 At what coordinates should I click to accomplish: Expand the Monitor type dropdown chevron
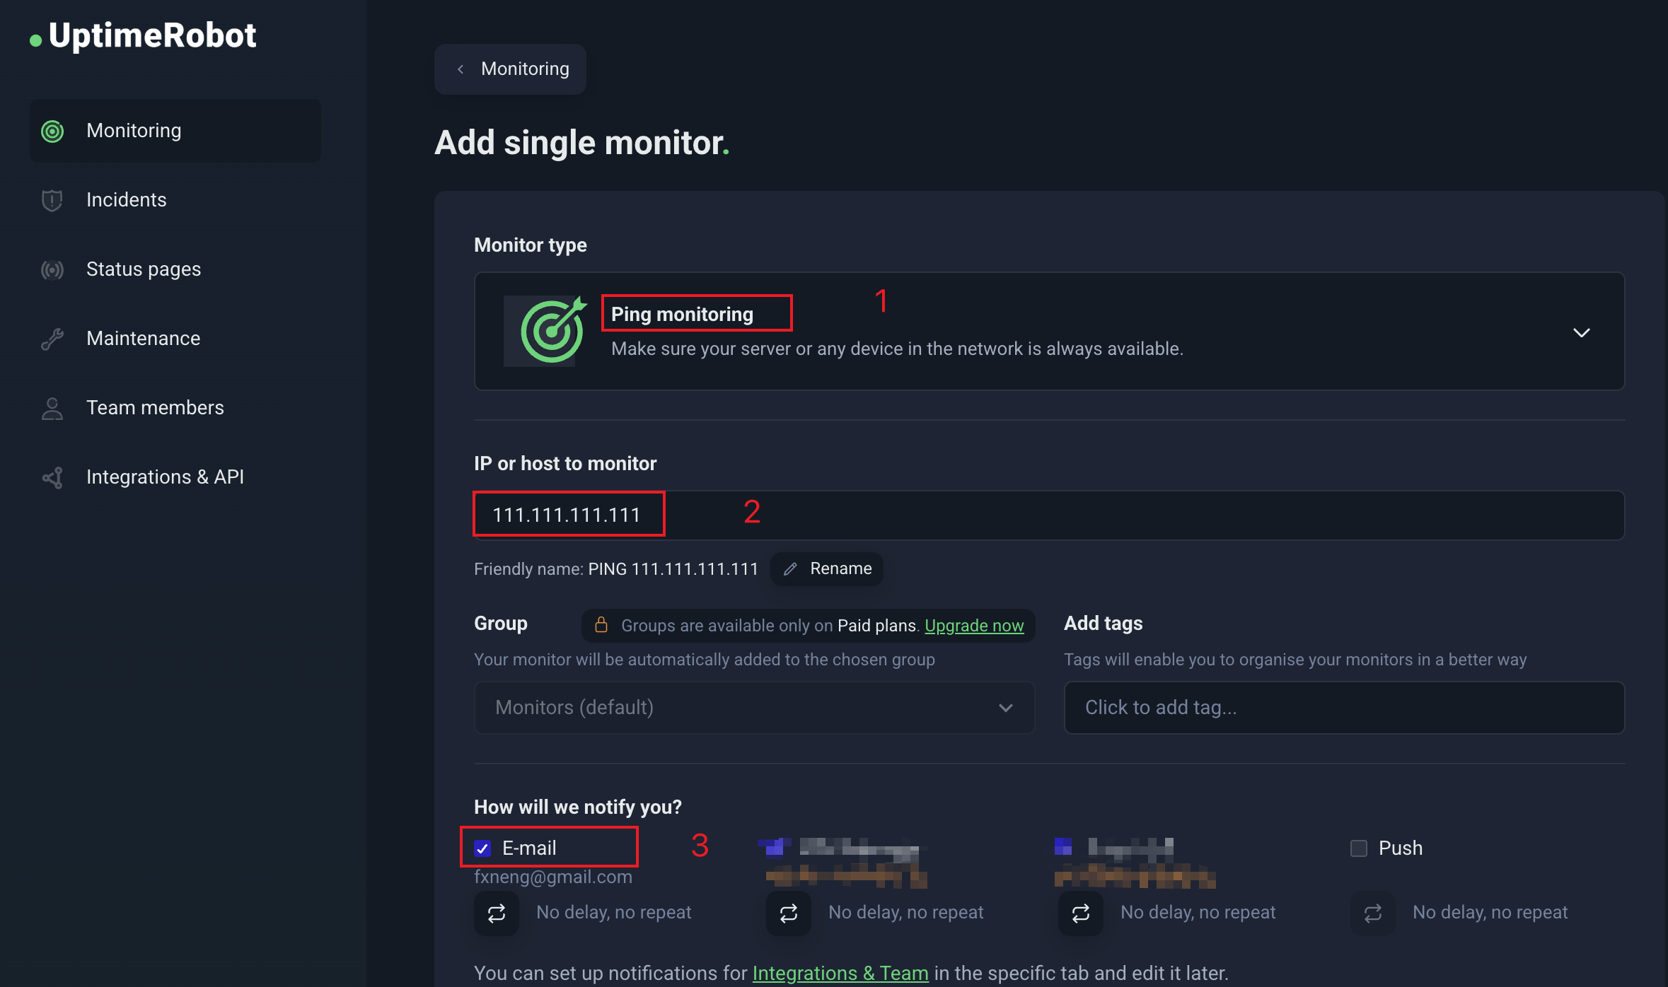[1581, 332]
